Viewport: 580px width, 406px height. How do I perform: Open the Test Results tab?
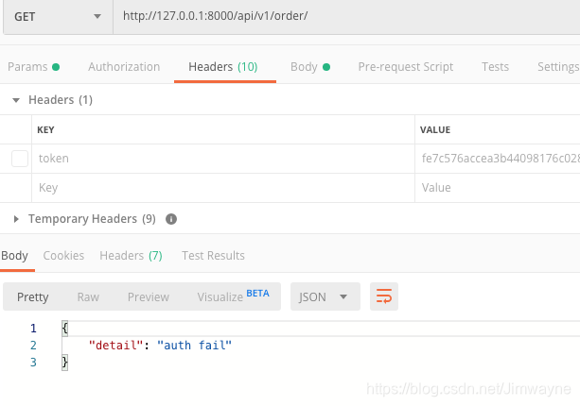213,256
